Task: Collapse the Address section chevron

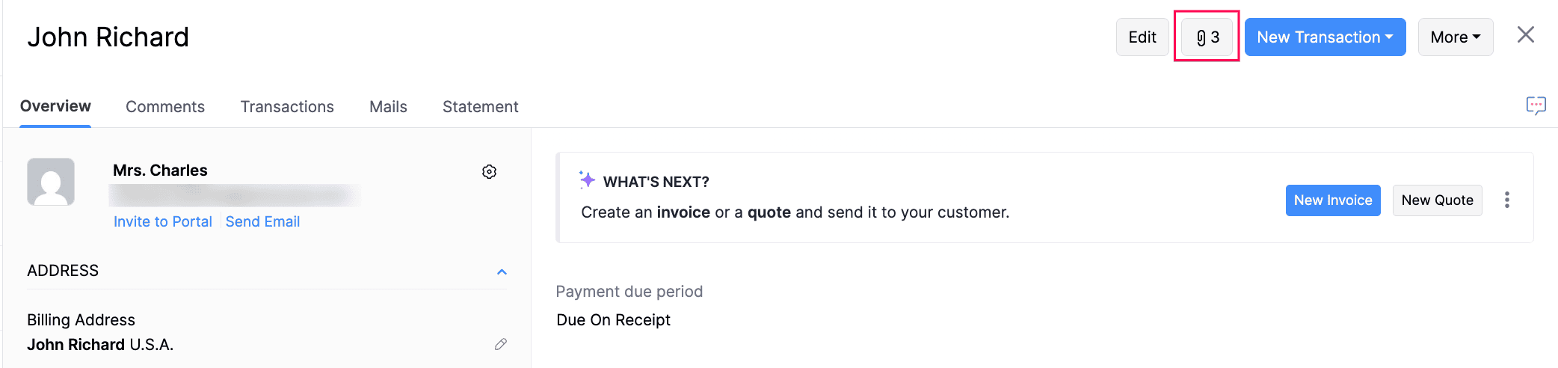Action: (x=502, y=272)
